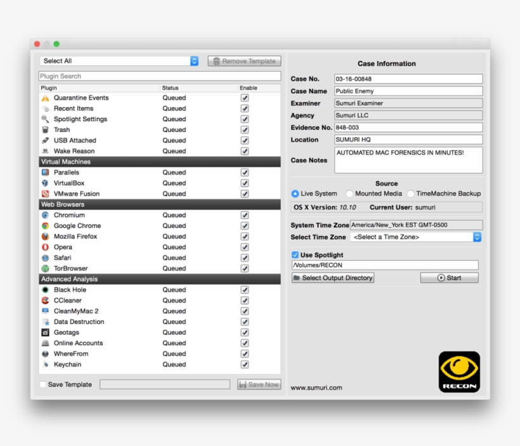The width and height of the screenshot is (520, 446).
Task: Click the Advanced Analysis section header
Action: [x=160, y=279]
